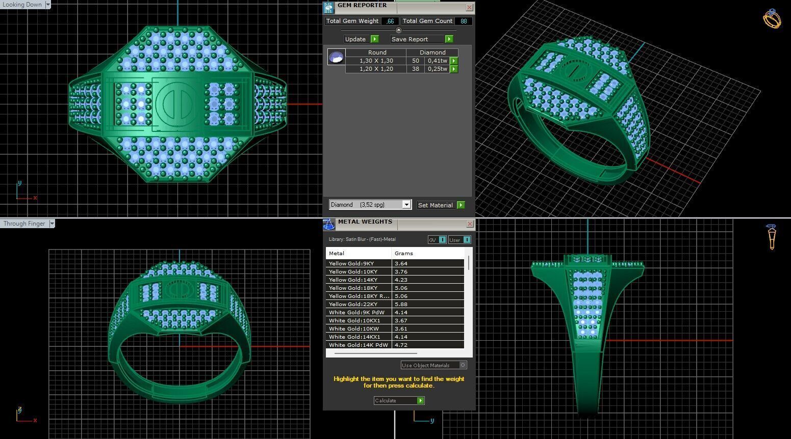Collapse the gem totals with the up-arrow handle
This screenshot has width=791, height=439.
pyautogui.click(x=399, y=30)
